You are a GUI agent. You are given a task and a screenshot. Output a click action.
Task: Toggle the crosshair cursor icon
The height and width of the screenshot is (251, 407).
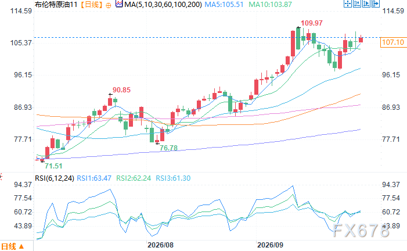pyautogui.click(x=348, y=3)
